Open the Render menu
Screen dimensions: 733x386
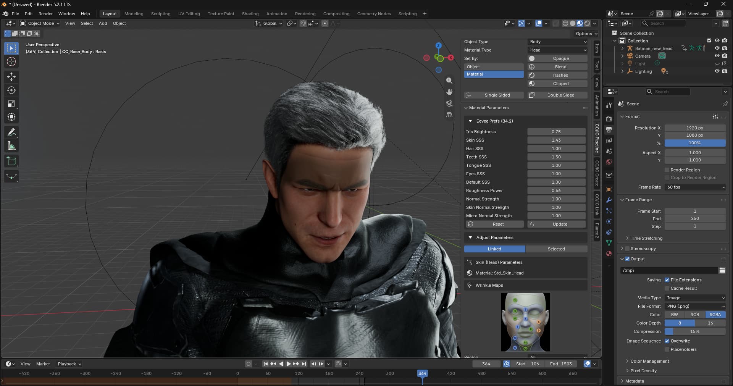click(x=45, y=14)
